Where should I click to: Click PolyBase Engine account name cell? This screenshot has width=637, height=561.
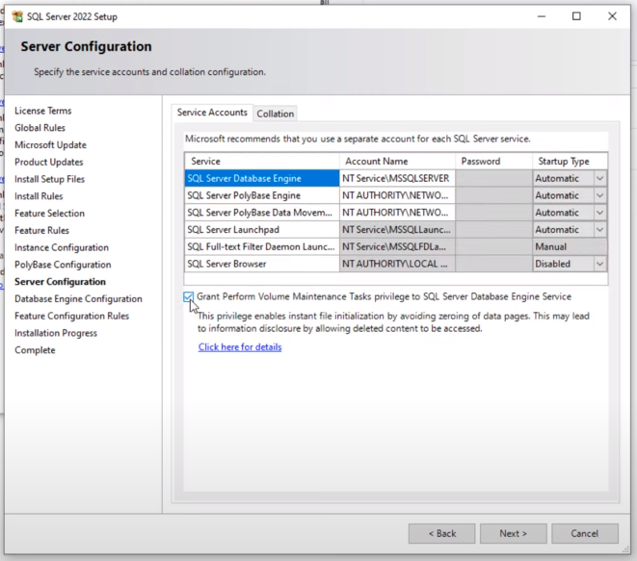(x=397, y=195)
